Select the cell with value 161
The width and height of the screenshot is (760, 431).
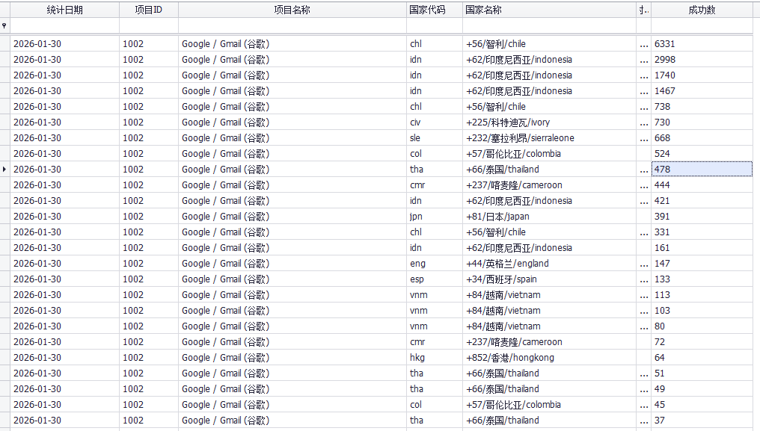tap(702, 247)
